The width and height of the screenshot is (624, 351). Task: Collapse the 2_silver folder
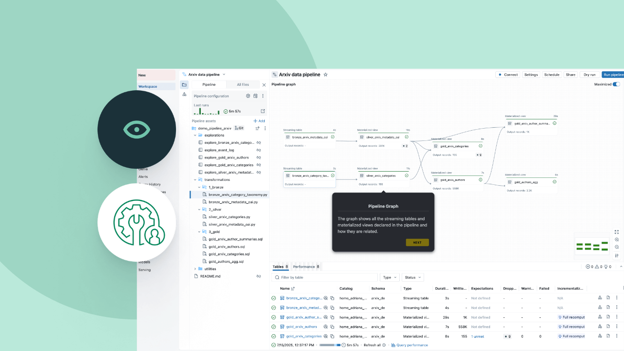(x=199, y=209)
